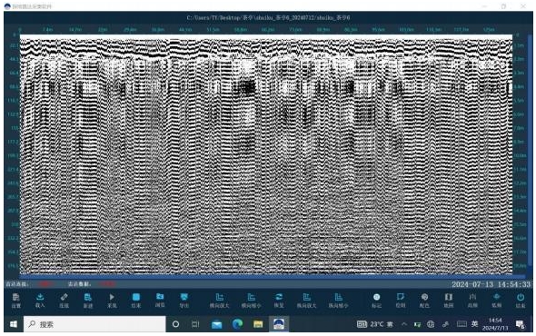This screenshot has width=536, height=336.
Task: Start acquisition with the play icon
Action: pyautogui.click(x=112, y=300)
